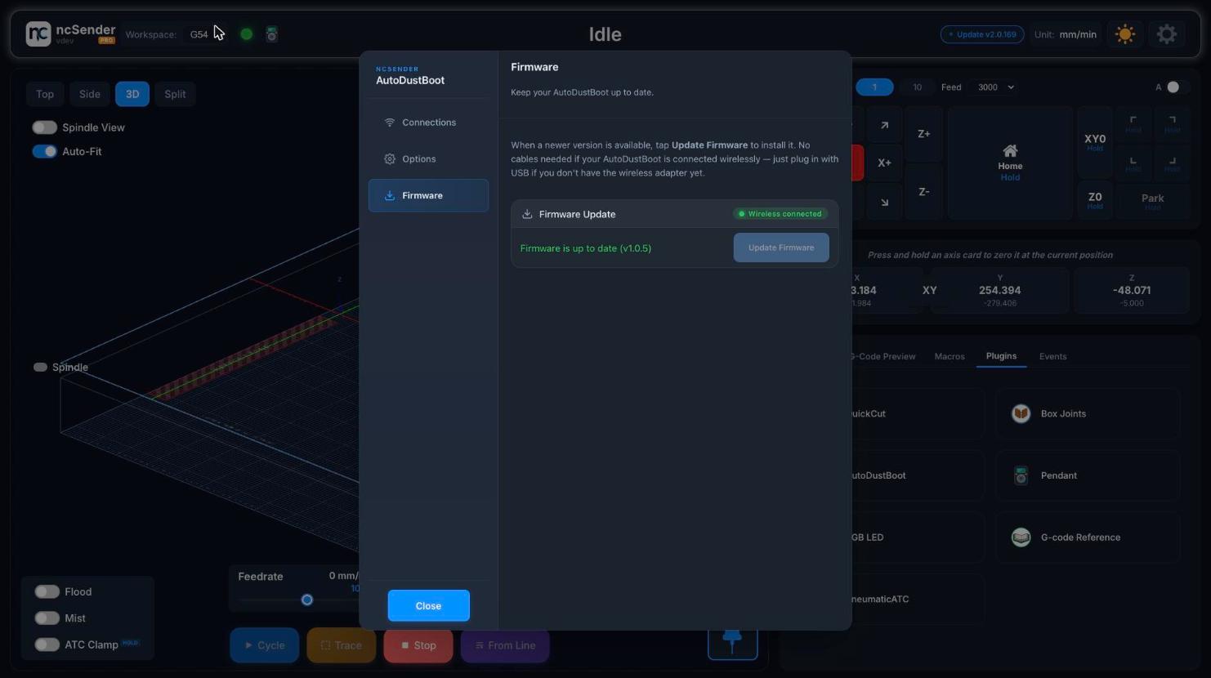Click the Z axis -48.071 card
1211x678 pixels.
click(x=1132, y=292)
